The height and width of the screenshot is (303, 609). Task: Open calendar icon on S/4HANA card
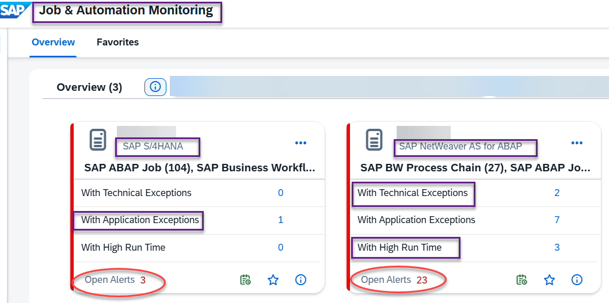[246, 280]
